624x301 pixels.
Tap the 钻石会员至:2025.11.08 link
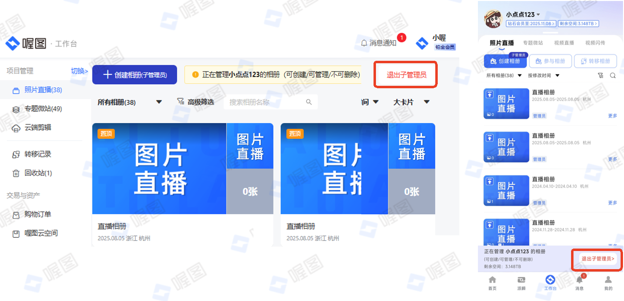tap(531, 24)
